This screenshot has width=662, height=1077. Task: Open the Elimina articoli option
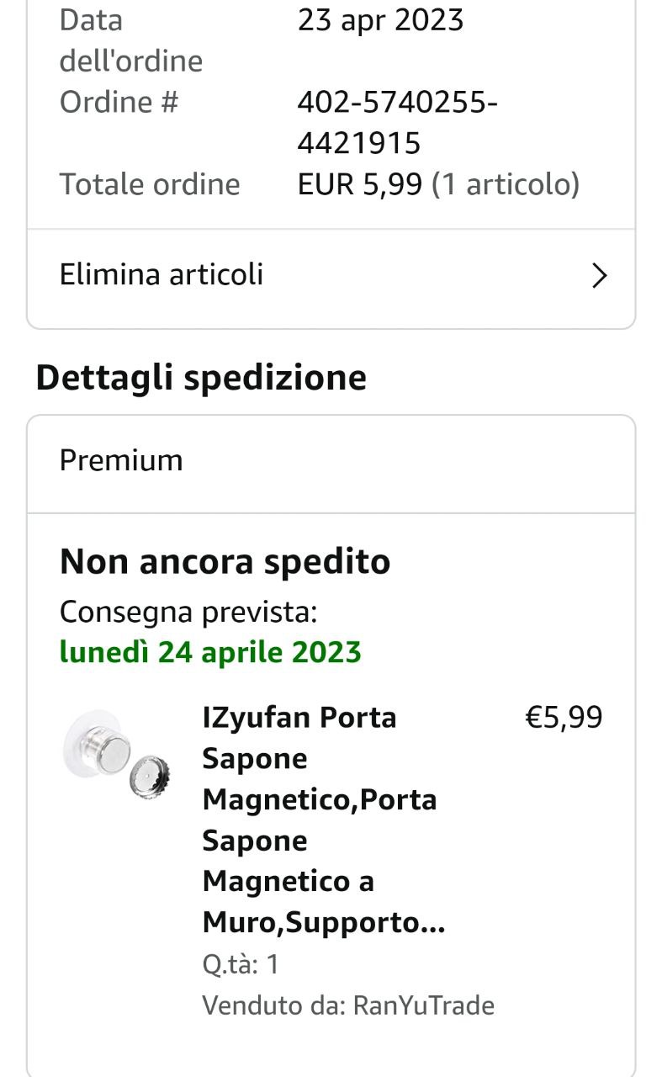(162, 274)
